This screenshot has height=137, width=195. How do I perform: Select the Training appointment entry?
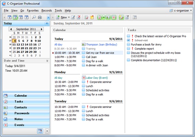pos(91,49)
